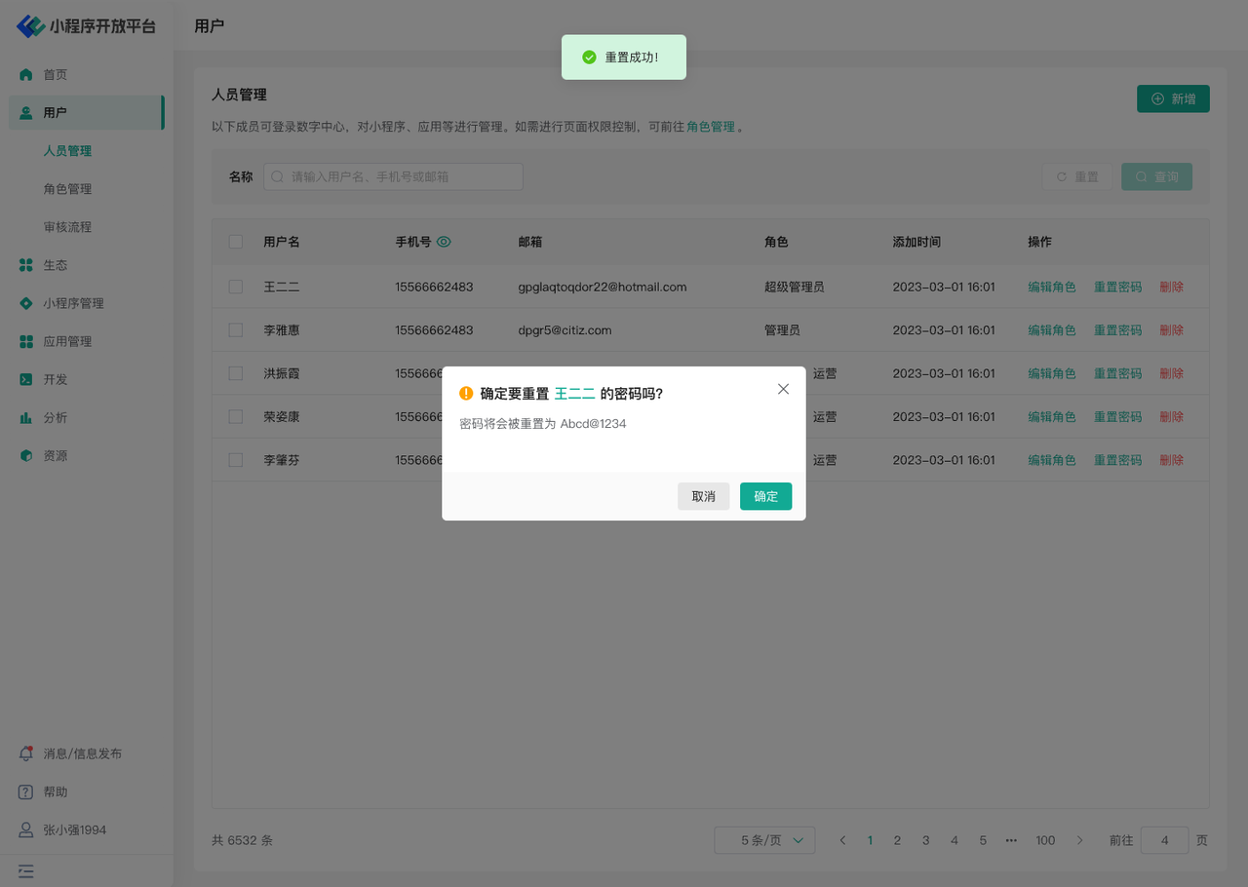
Task: Click the Resources (资源) cube icon
Action: pos(26,455)
